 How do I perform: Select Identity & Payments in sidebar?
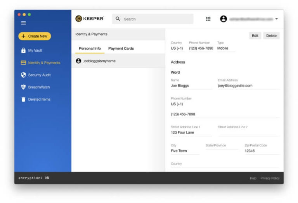coord(44,63)
